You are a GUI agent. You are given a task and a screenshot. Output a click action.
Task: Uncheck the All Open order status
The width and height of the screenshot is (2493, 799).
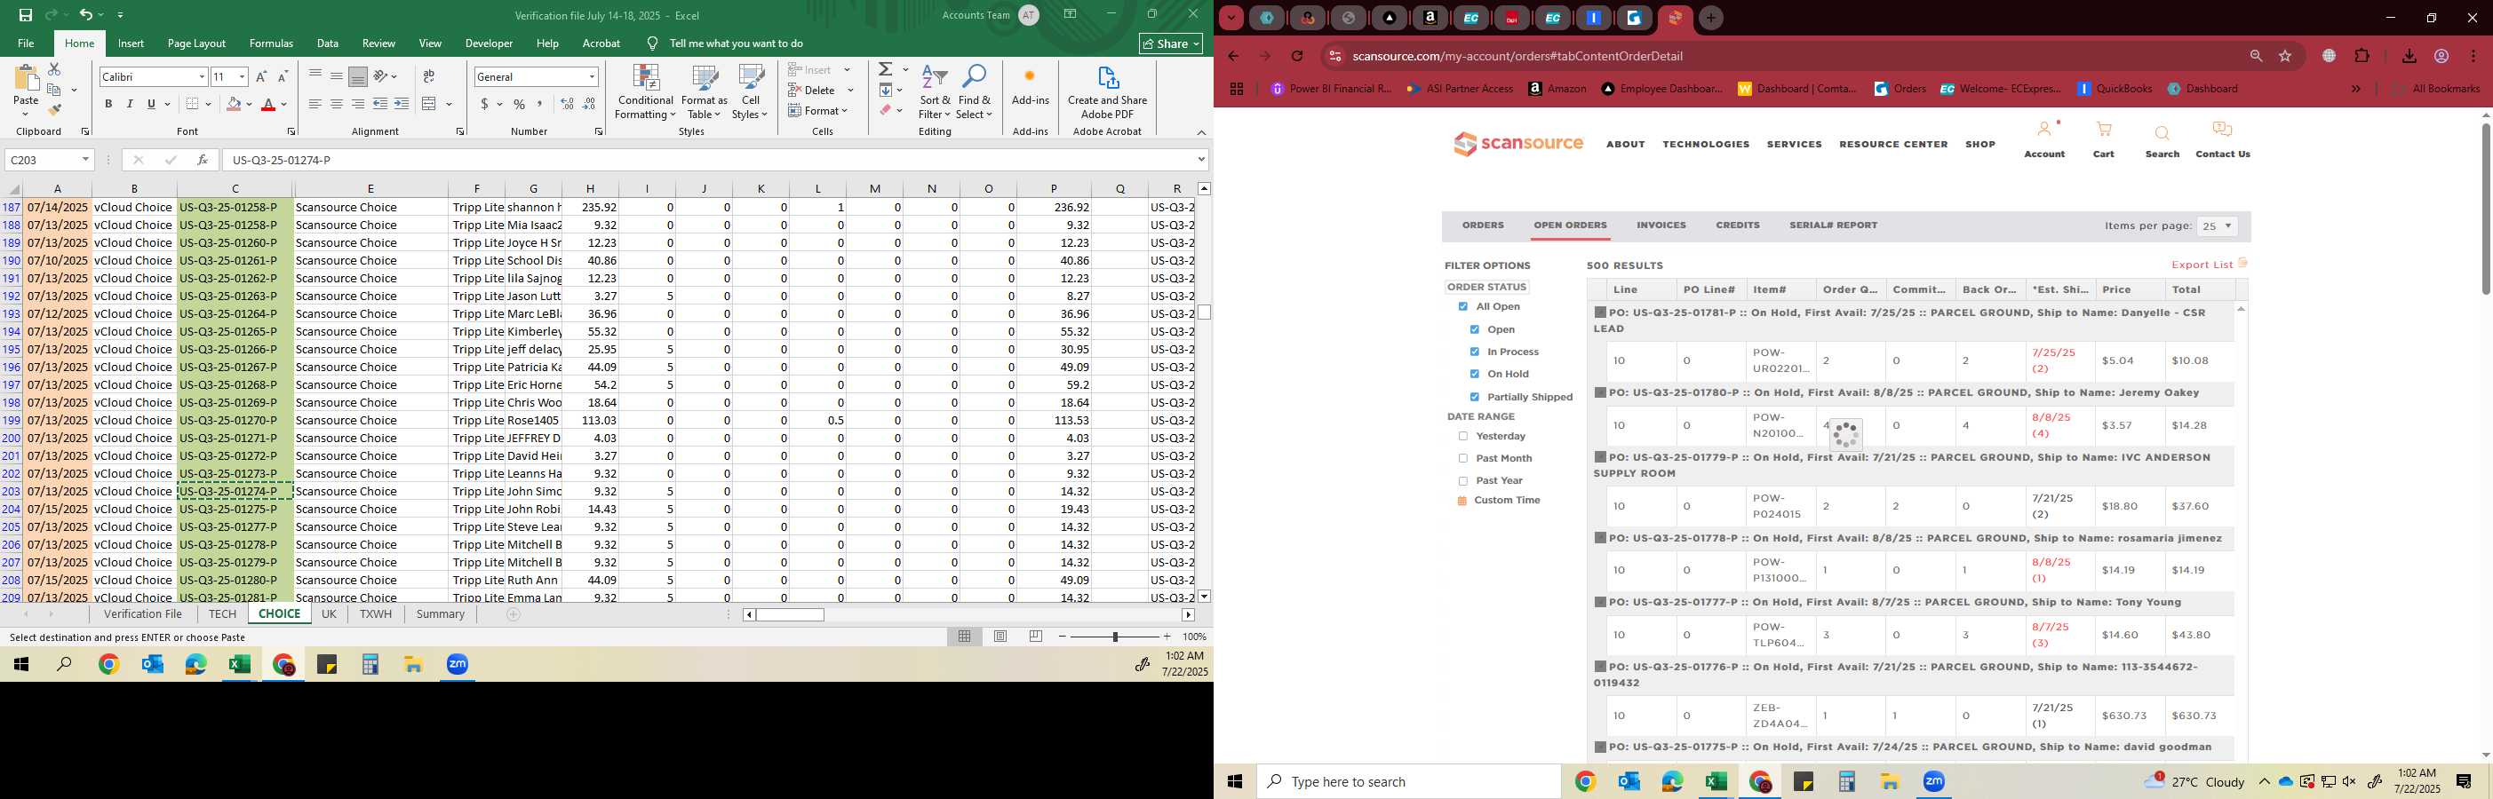pyautogui.click(x=1462, y=306)
